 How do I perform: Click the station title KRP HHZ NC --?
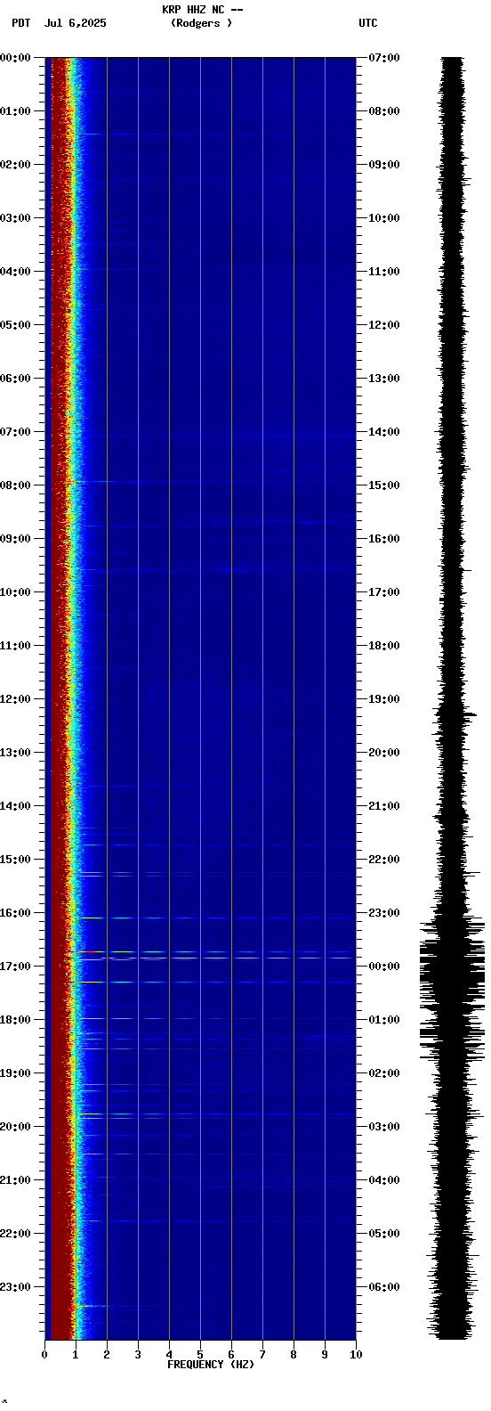203,10
